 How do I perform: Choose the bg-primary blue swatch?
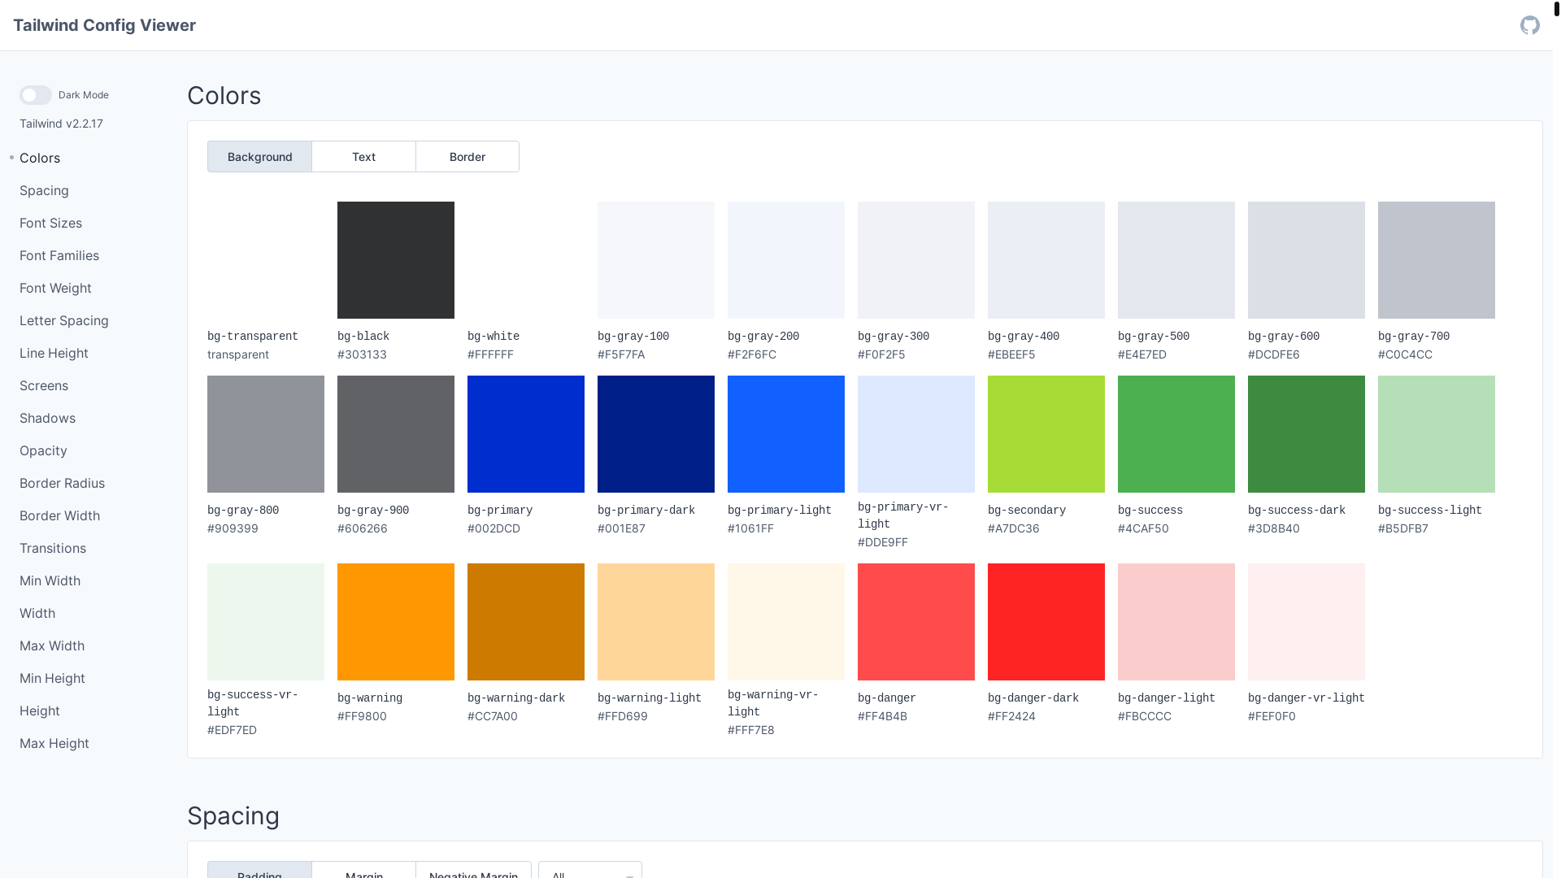[x=526, y=434]
